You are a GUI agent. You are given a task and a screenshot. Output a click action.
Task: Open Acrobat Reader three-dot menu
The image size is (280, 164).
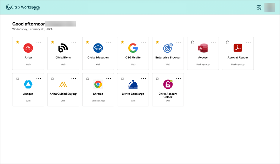248,42
